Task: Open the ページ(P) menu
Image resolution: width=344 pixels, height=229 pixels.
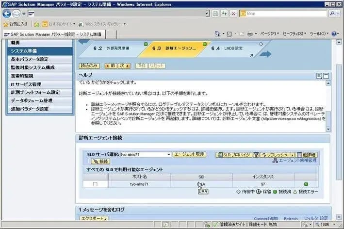Action: [x=269, y=34]
